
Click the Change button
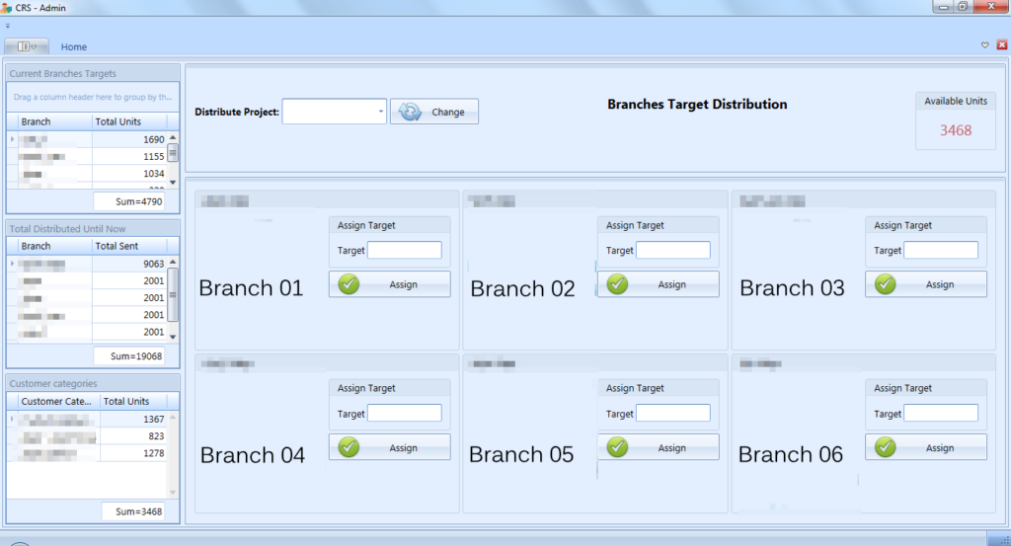pyautogui.click(x=434, y=112)
